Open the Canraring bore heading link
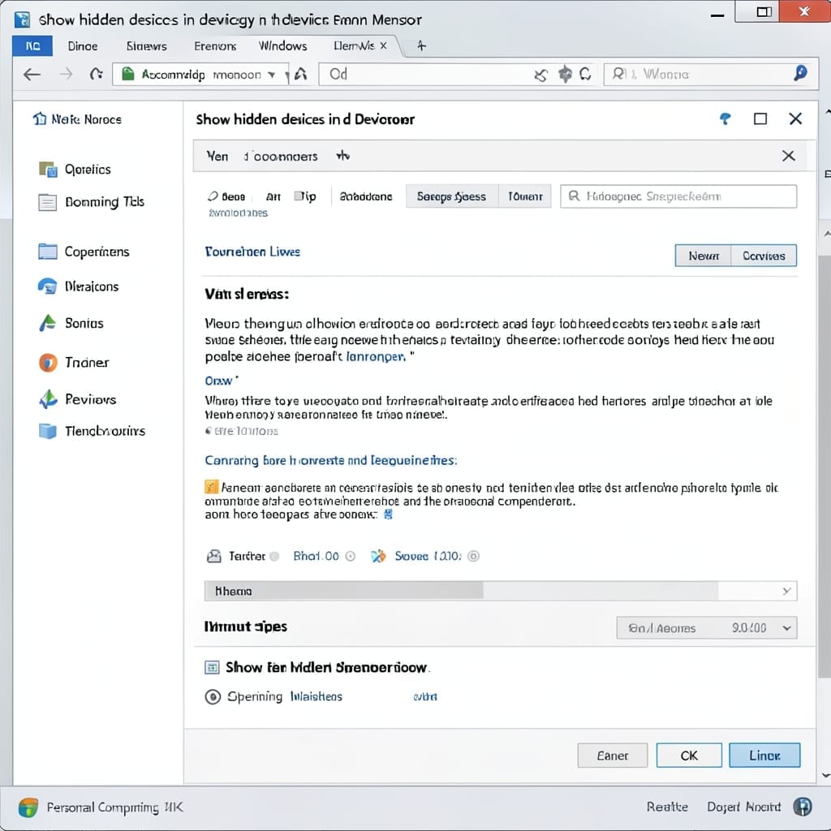This screenshot has height=831, width=831. click(x=331, y=460)
